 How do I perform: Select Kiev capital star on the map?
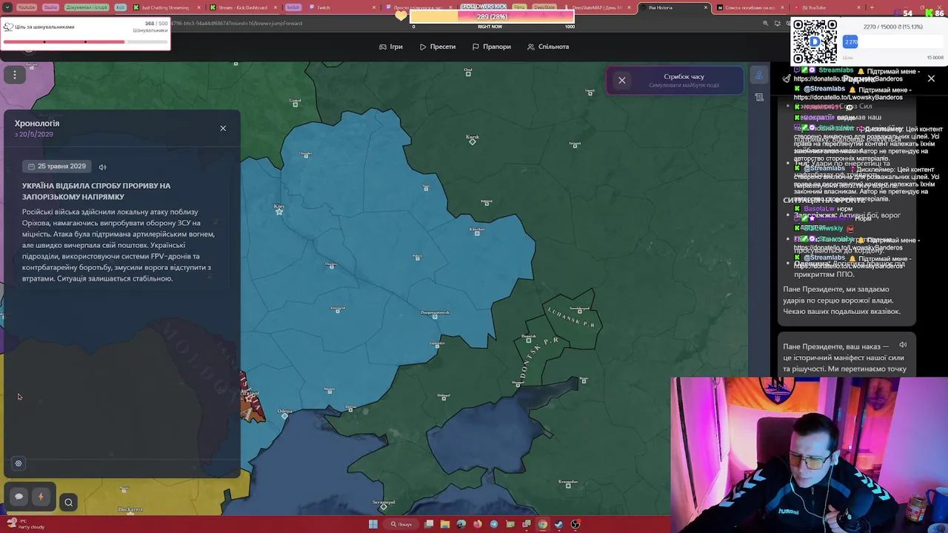click(x=279, y=212)
